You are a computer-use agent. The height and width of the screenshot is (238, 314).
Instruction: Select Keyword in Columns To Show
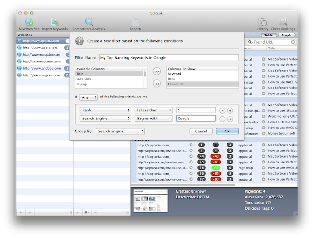[202, 74]
